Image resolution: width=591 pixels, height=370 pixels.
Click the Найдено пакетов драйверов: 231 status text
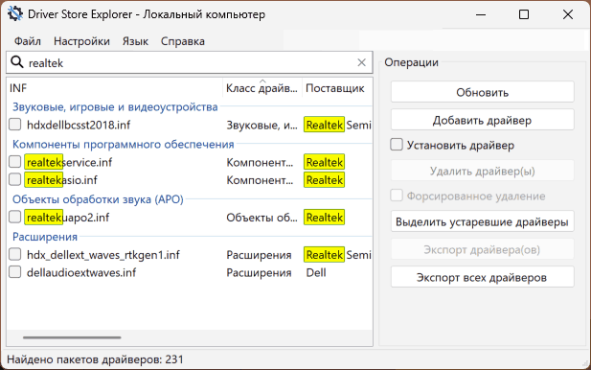(x=95, y=359)
